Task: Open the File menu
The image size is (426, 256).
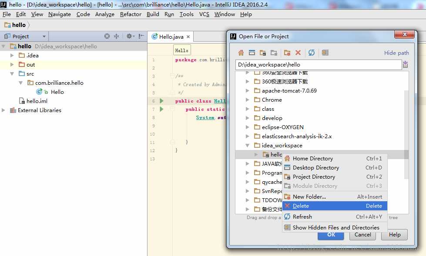Action: pos(7,14)
